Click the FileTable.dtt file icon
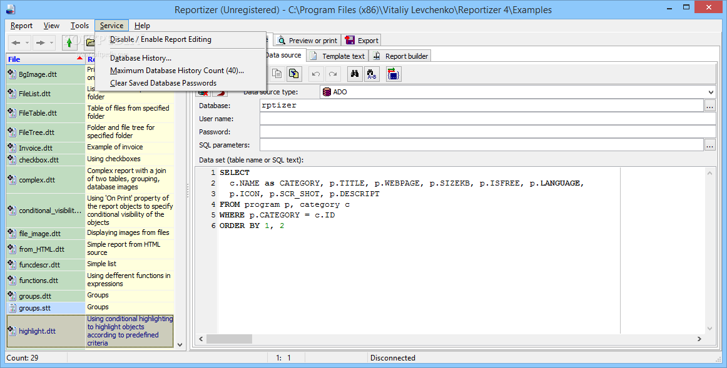The height and width of the screenshot is (368, 727). point(12,113)
